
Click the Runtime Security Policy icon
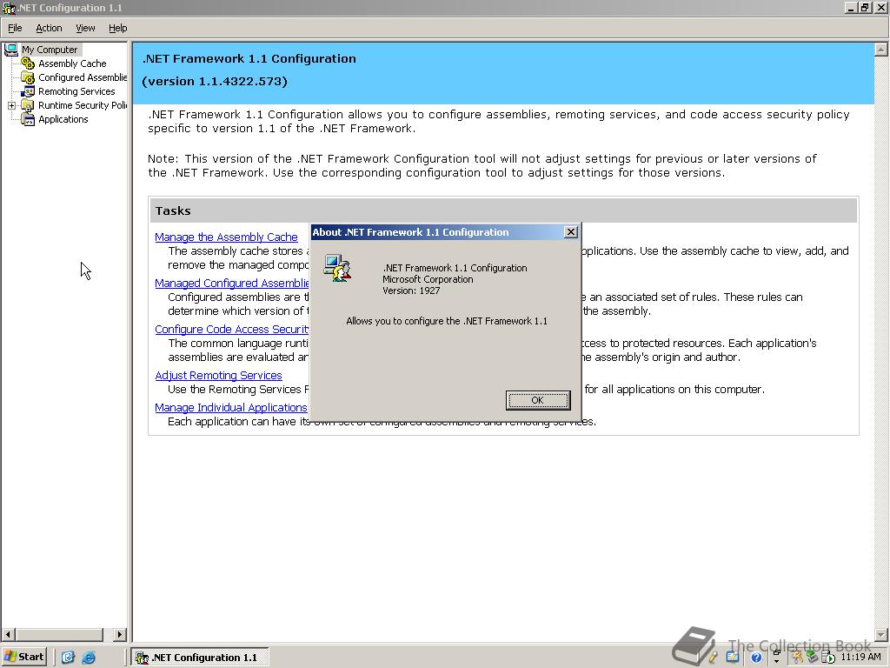pyautogui.click(x=28, y=105)
